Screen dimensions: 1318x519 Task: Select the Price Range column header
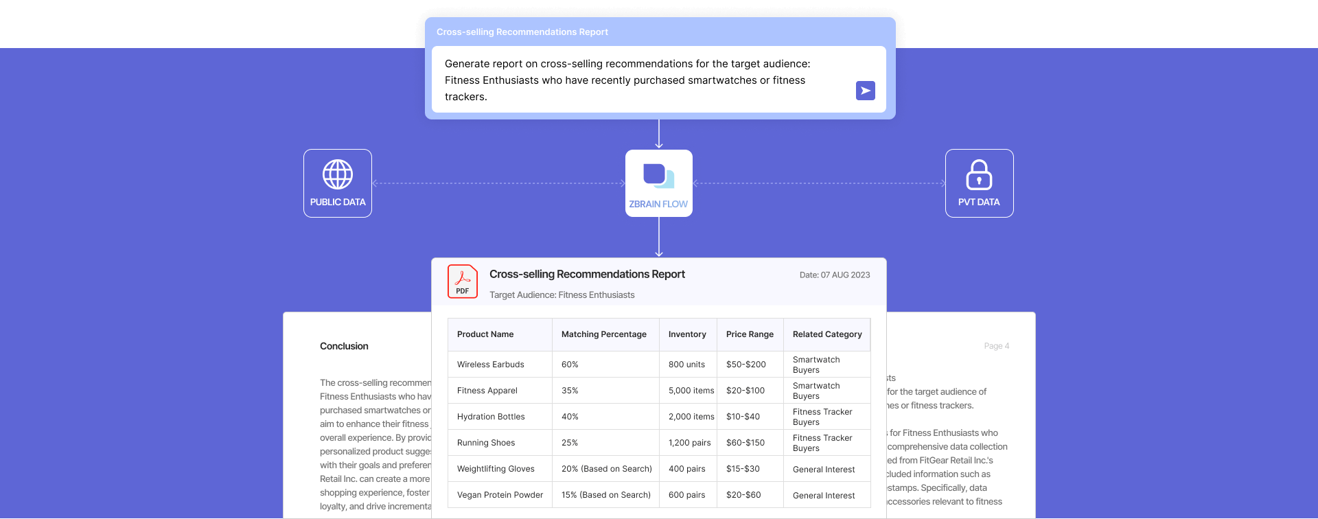(750, 334)
